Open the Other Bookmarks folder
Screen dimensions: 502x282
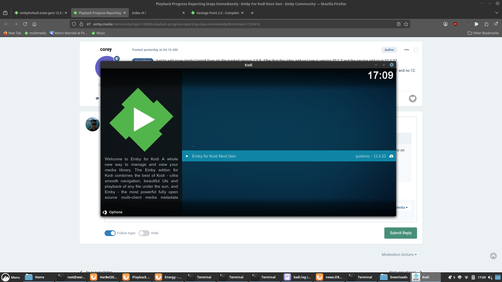tap(483, 33)
